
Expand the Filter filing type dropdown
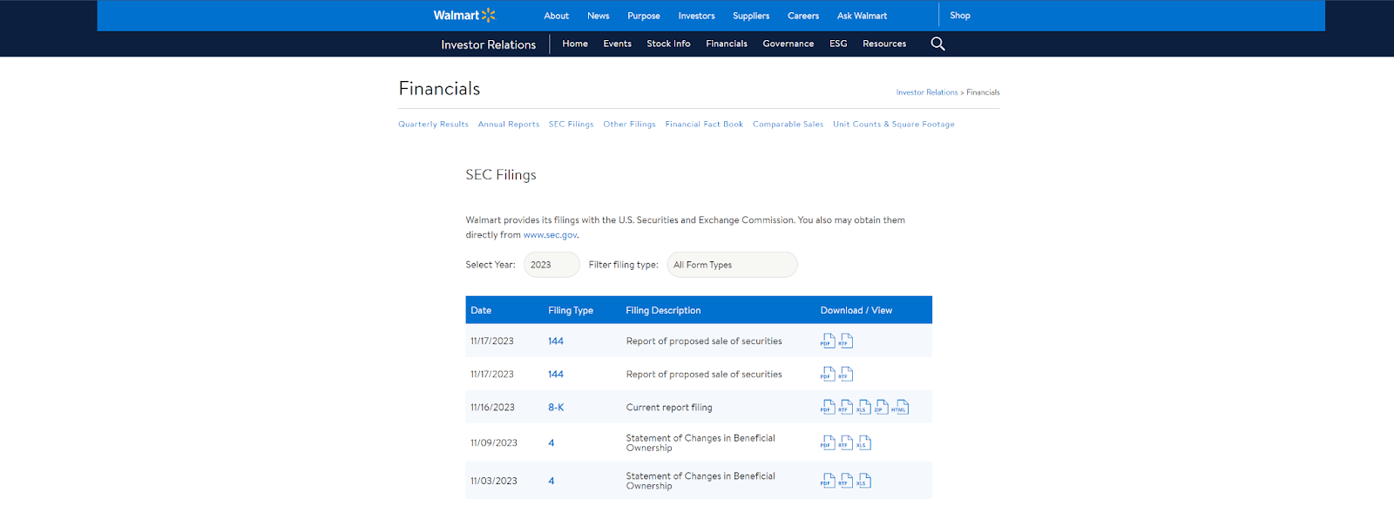click(x=731, y=265)
